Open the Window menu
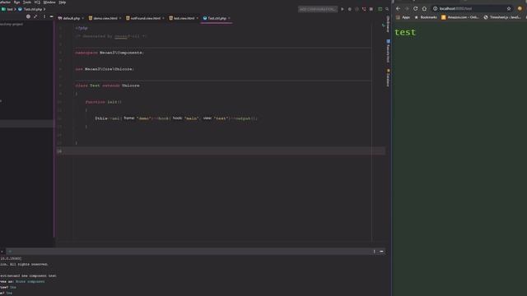Screen dimensions: 527x296 click(49, 2)
